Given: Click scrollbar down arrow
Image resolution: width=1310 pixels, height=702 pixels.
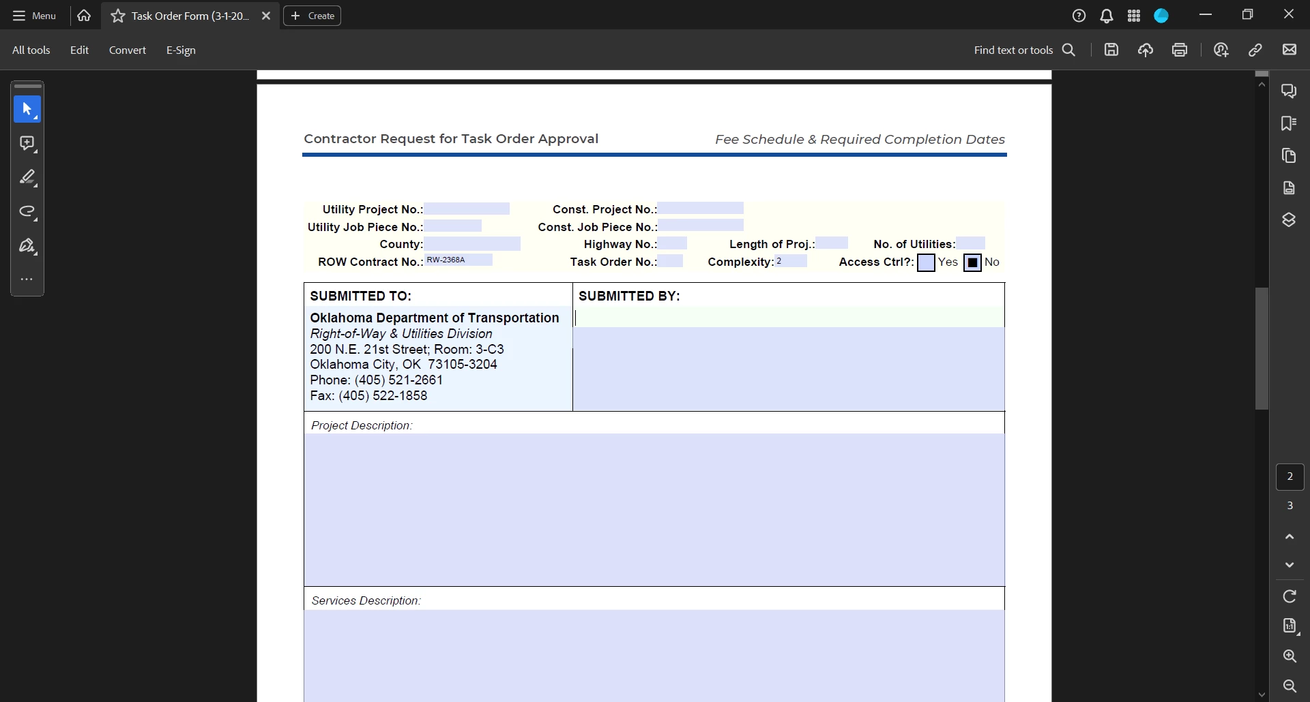Looking at the screenshot, I should (x=1262, y=695).
